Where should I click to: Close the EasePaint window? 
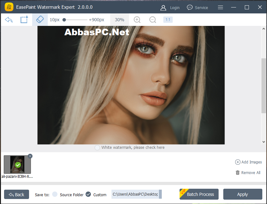(x=260, y=7)
